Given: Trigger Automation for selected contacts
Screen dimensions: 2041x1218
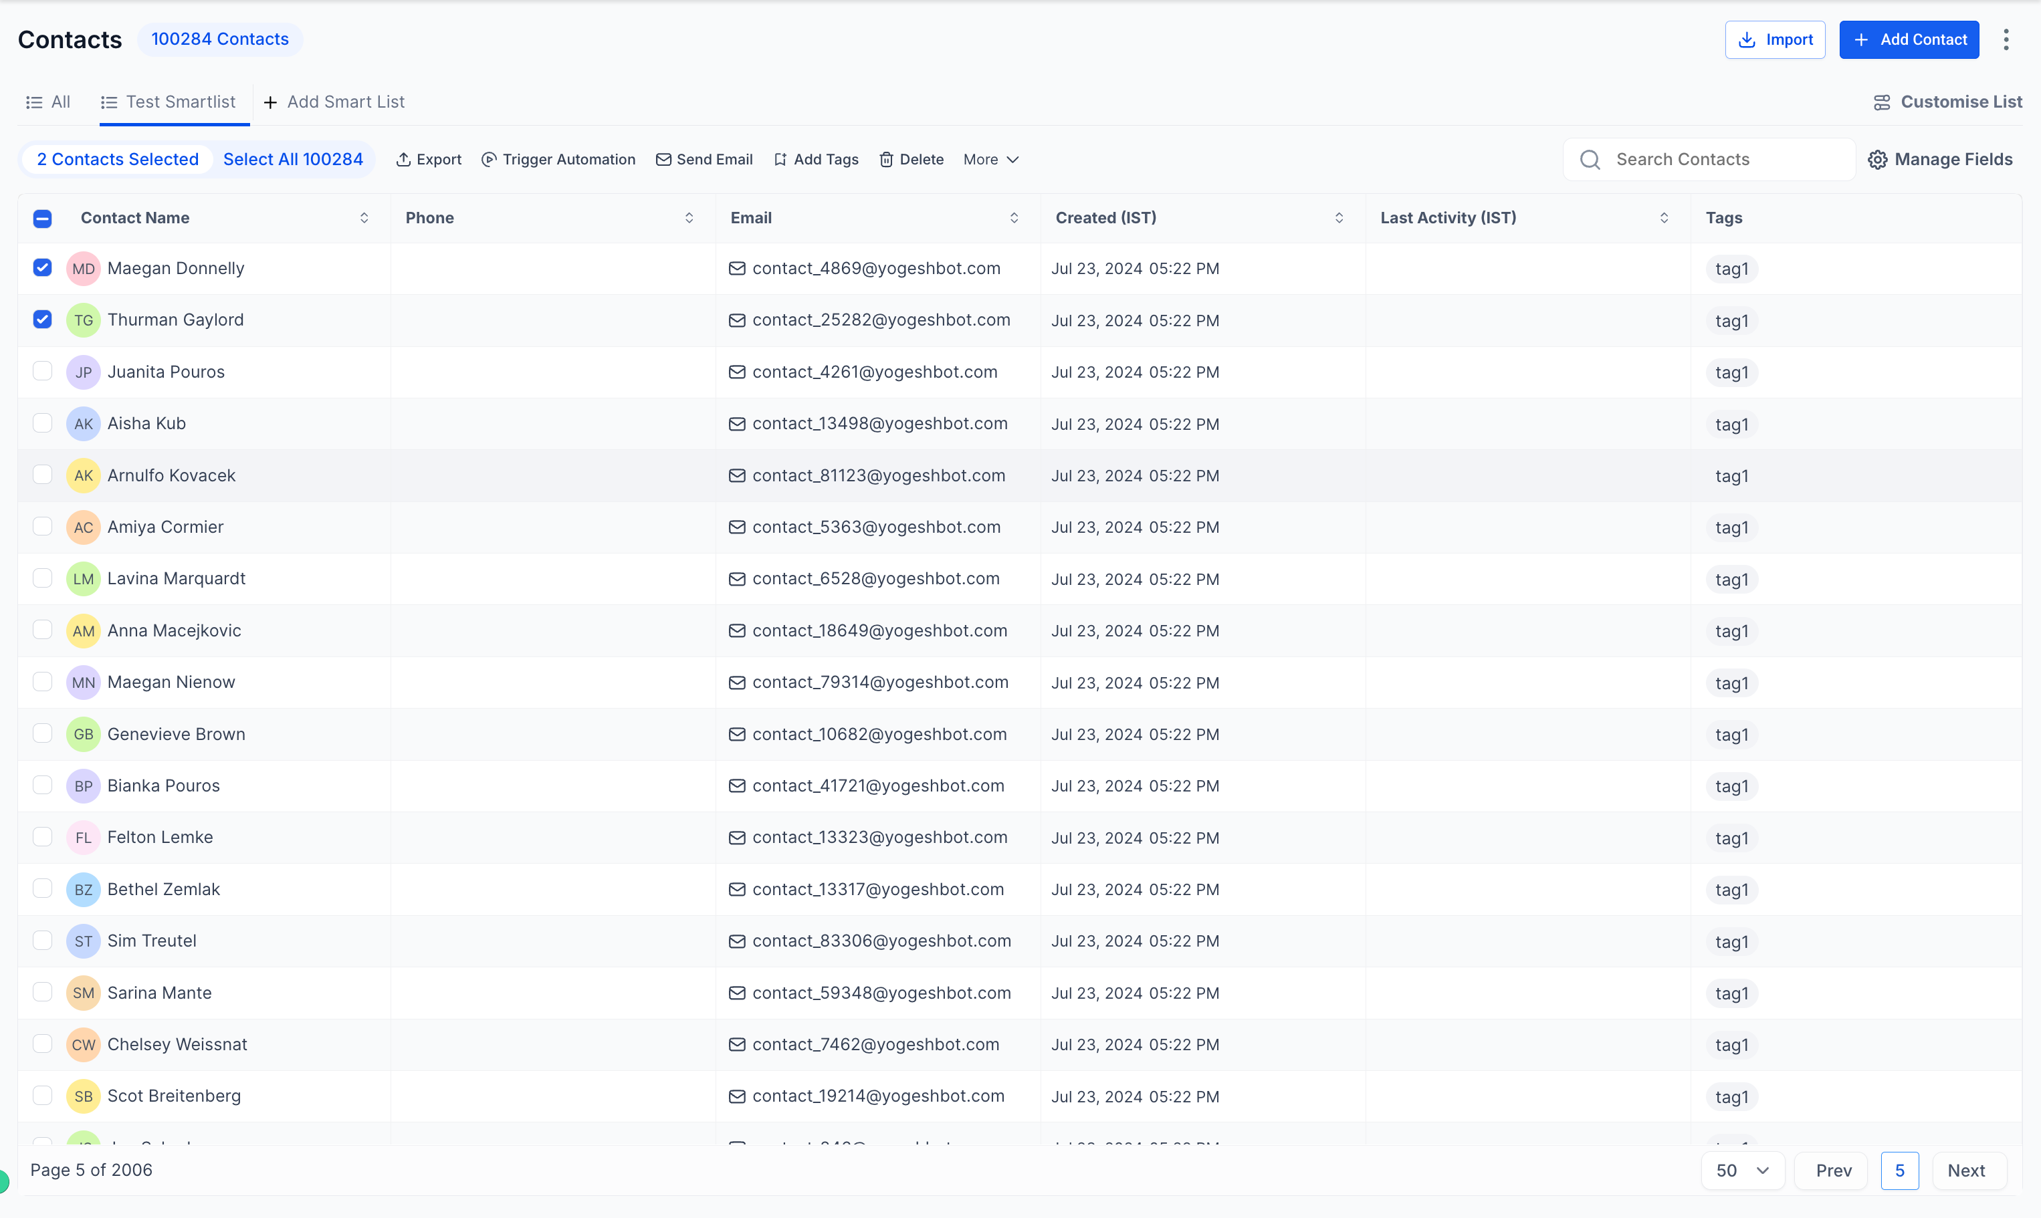Looking at the screenshot, I should tap(558, 159).
